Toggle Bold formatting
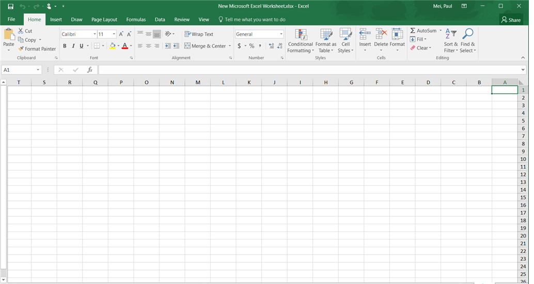This screenshot has height=284, width=534. point(65,46)
